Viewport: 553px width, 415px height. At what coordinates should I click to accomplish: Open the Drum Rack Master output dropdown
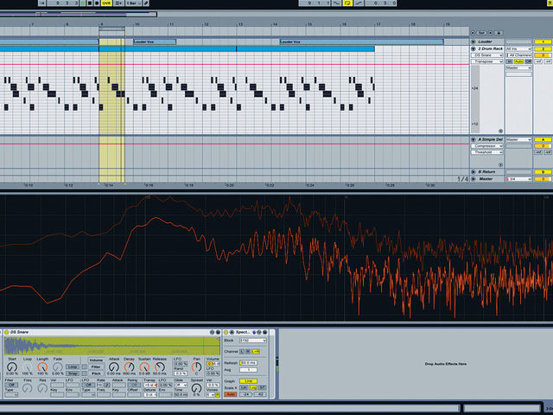518,67
